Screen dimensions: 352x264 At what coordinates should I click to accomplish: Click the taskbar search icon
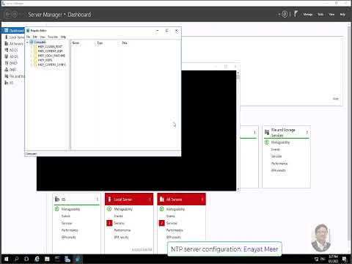tap(16, 259)
